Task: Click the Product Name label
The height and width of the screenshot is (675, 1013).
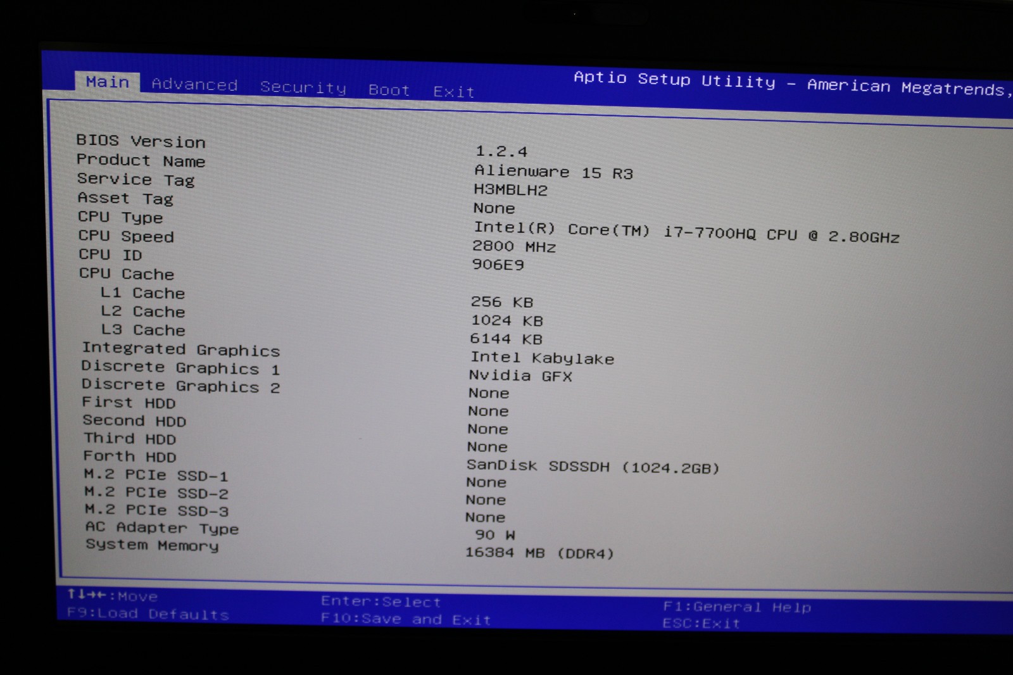Action: pos(141,160)
